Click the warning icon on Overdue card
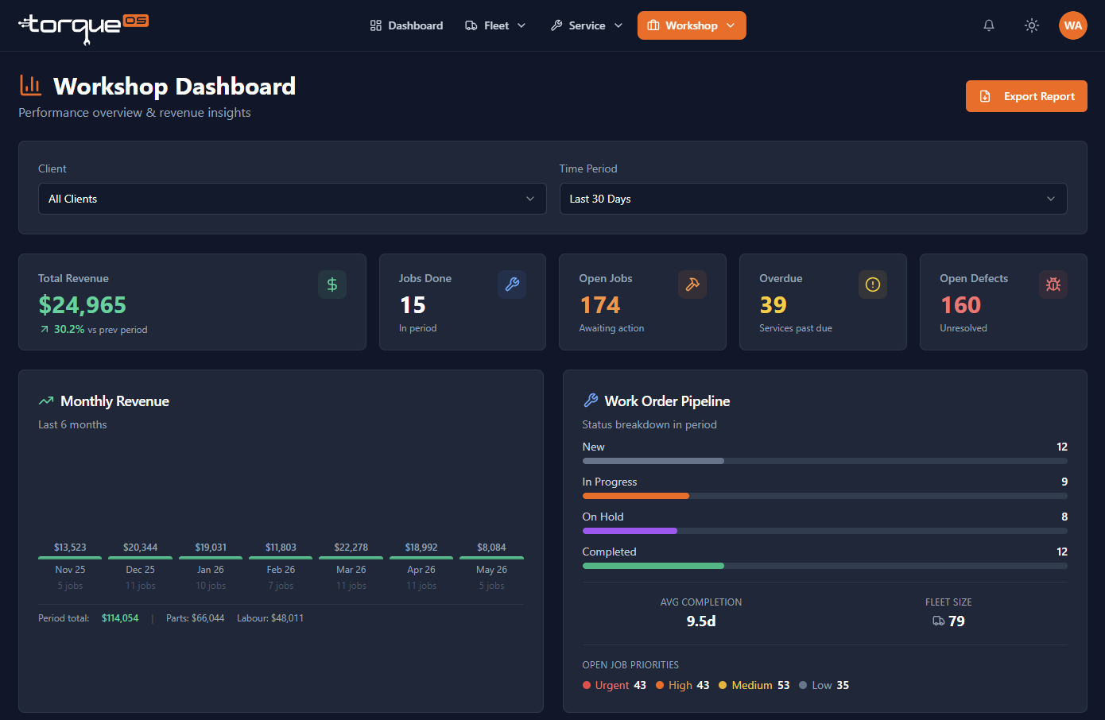 click(873, 285)
